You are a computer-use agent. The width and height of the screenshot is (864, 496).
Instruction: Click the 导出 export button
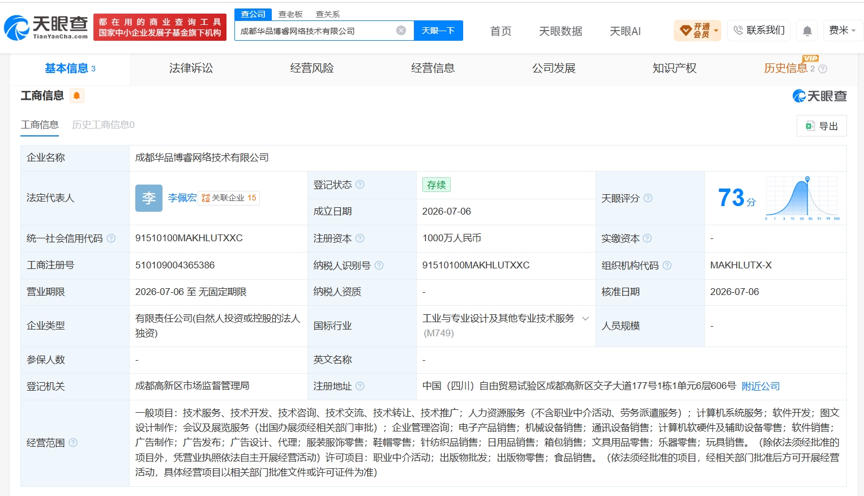(x=822, y=126)
